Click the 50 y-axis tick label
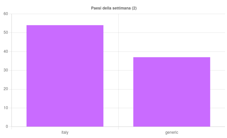The width and height of the screenshot is (227, 138). click(x=6, y=33)
